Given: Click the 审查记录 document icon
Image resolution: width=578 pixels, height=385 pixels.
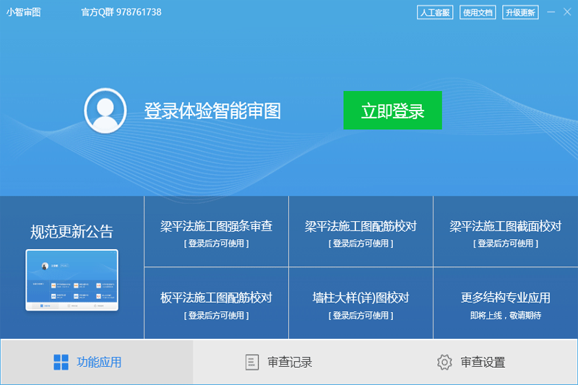Looking at the screenshot, I should point(251,362).
